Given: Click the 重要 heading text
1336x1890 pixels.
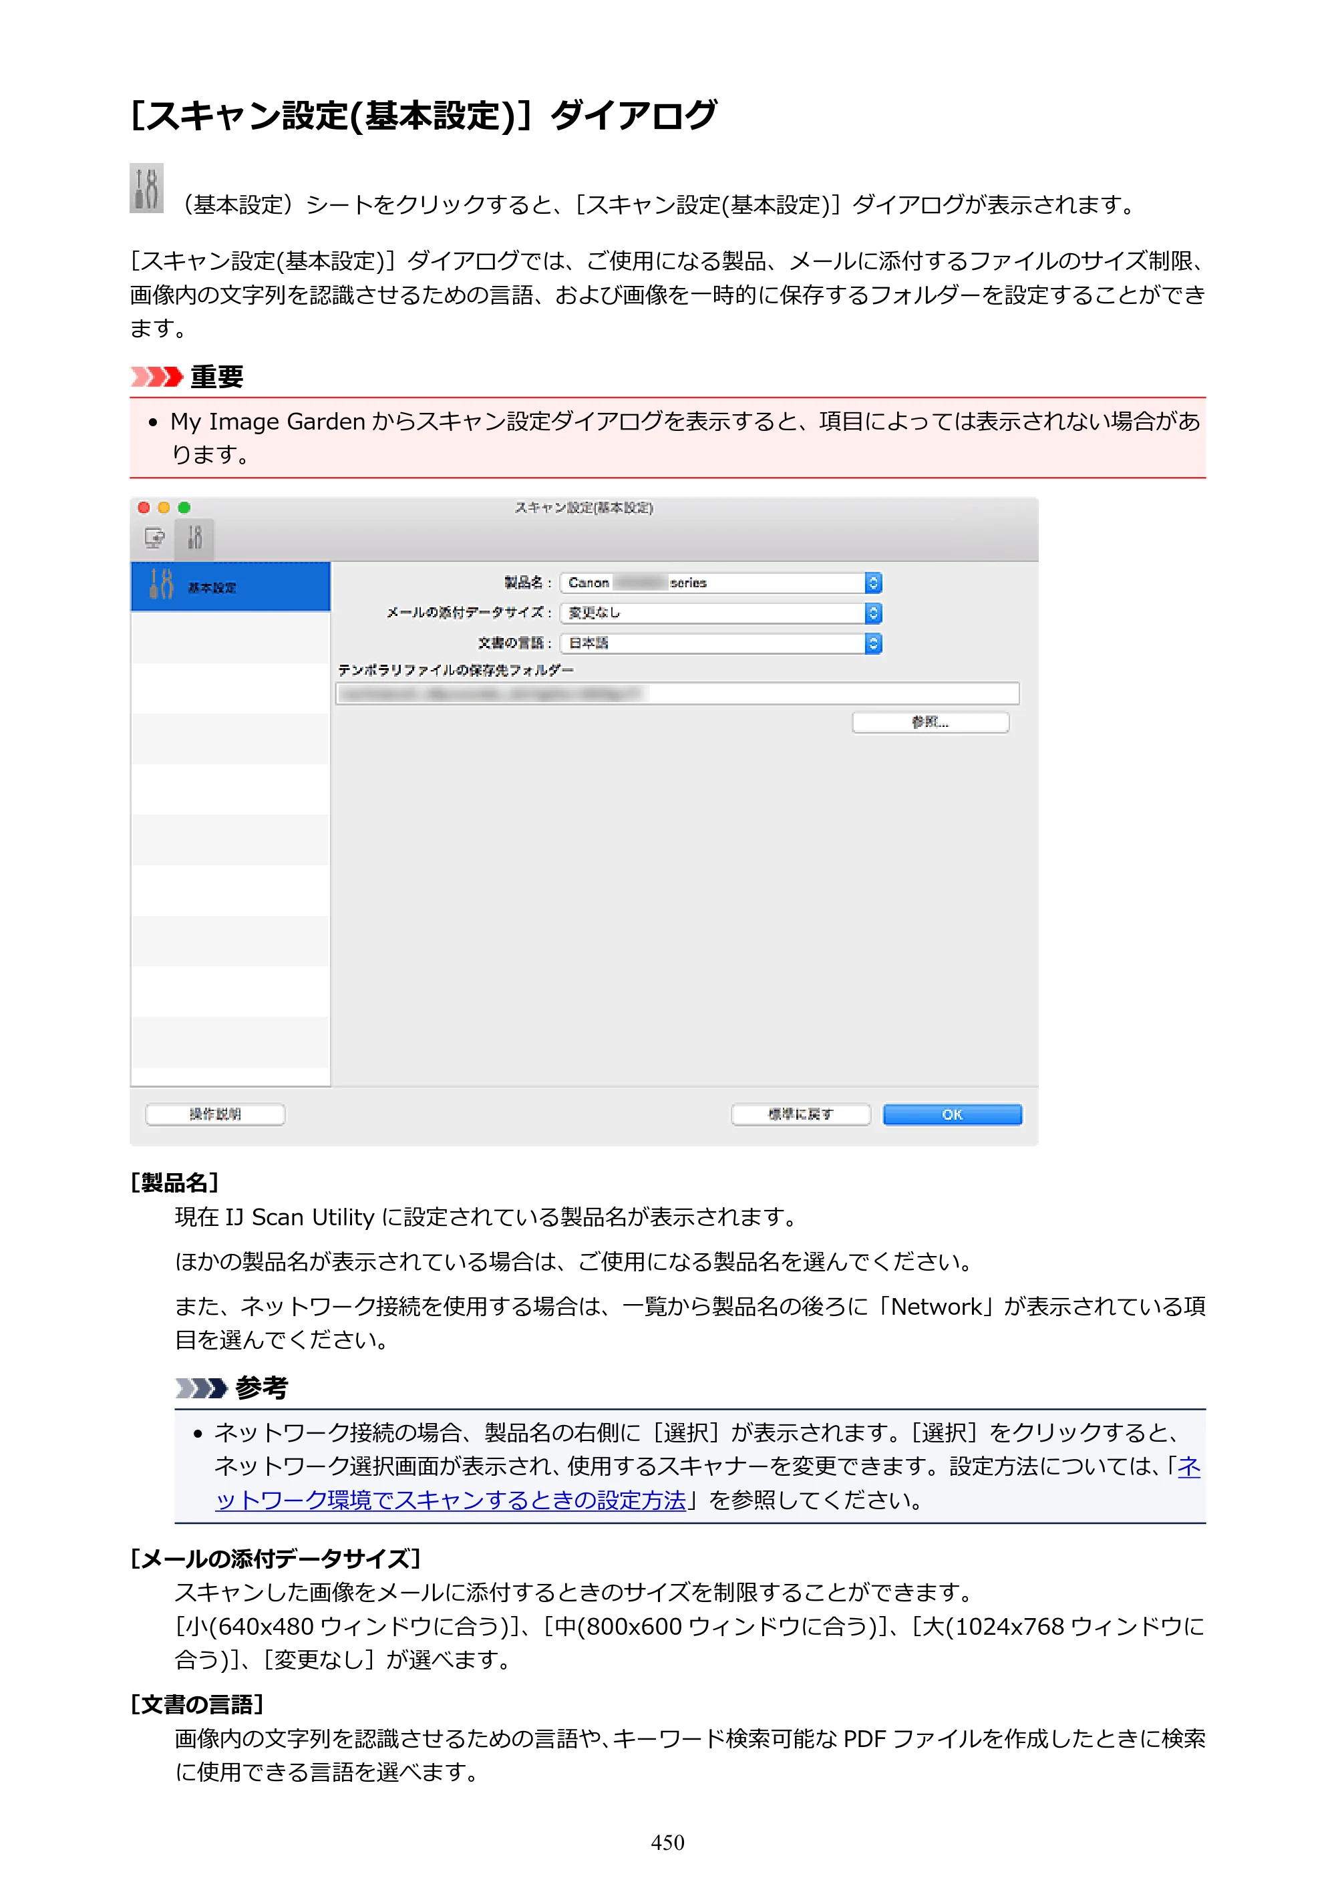Looking at the screenshot, I should coord(217,377).
